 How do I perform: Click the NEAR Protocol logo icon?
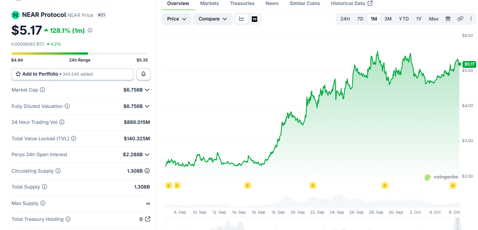(15, 15)
